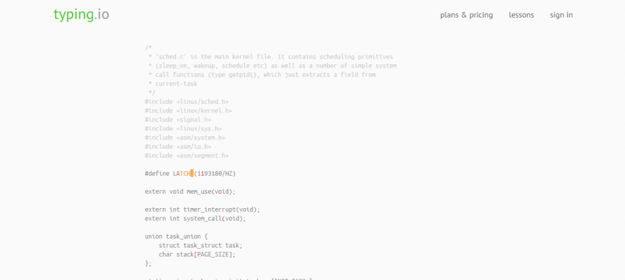Click the orange typing cursor after LATCH
The image size is (625, 280).
coord(192,174)
